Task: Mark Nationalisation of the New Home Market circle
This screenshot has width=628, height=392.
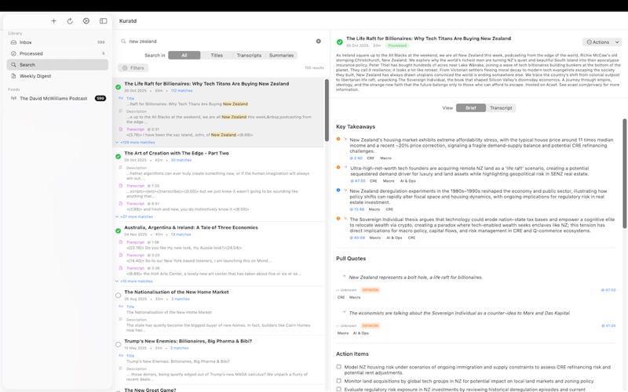Action: click(119, 296)
